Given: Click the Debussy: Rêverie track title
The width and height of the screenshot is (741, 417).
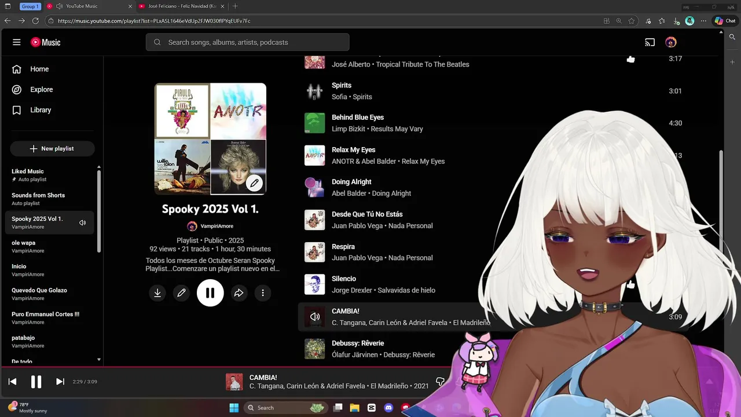Looking at the screenshot, I should 358,343.
